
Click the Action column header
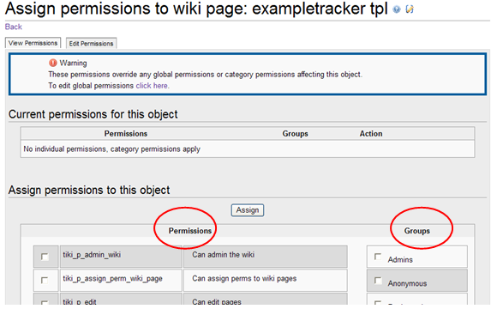371,134
